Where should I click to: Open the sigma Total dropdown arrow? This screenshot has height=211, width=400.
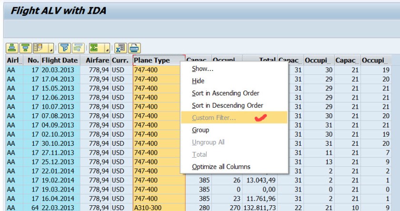point(107,48)
